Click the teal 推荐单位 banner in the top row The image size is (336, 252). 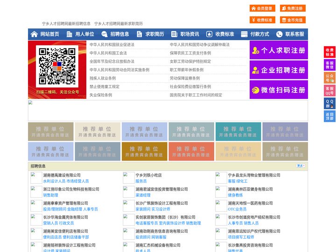[238, 132]
